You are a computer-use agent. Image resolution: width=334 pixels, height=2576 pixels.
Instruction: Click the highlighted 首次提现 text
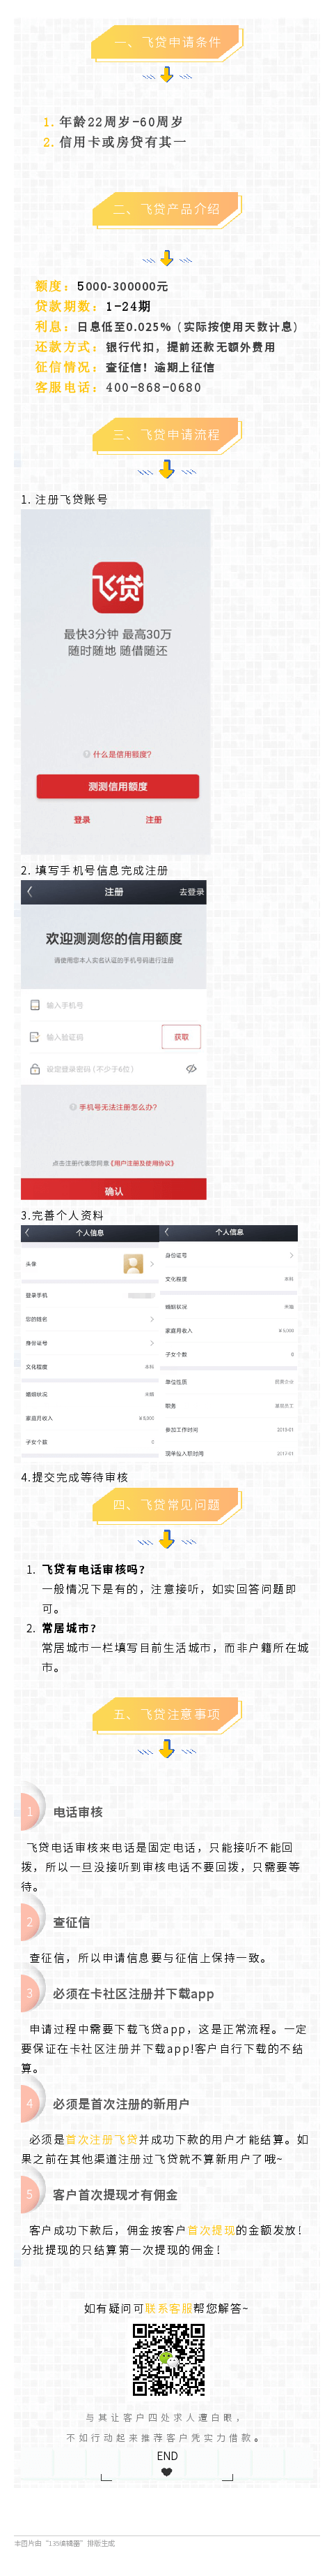point(212,2230)
